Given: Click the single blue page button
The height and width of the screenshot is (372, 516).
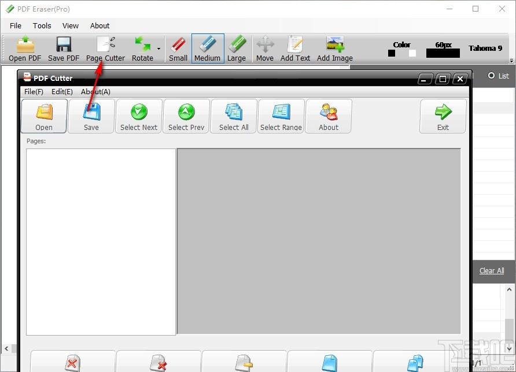Looking at the screenshot, I should point(329,362).
